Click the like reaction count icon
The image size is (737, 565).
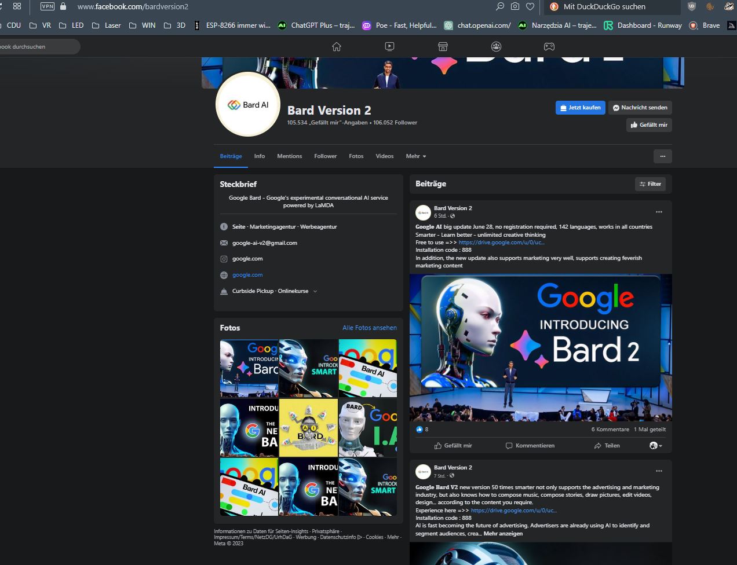[419, 430]
